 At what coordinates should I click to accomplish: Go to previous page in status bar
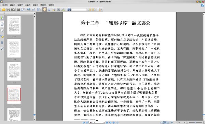(87, 122)
